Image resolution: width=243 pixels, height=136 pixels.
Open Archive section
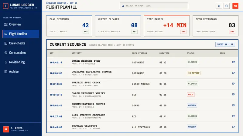point(21,72)
